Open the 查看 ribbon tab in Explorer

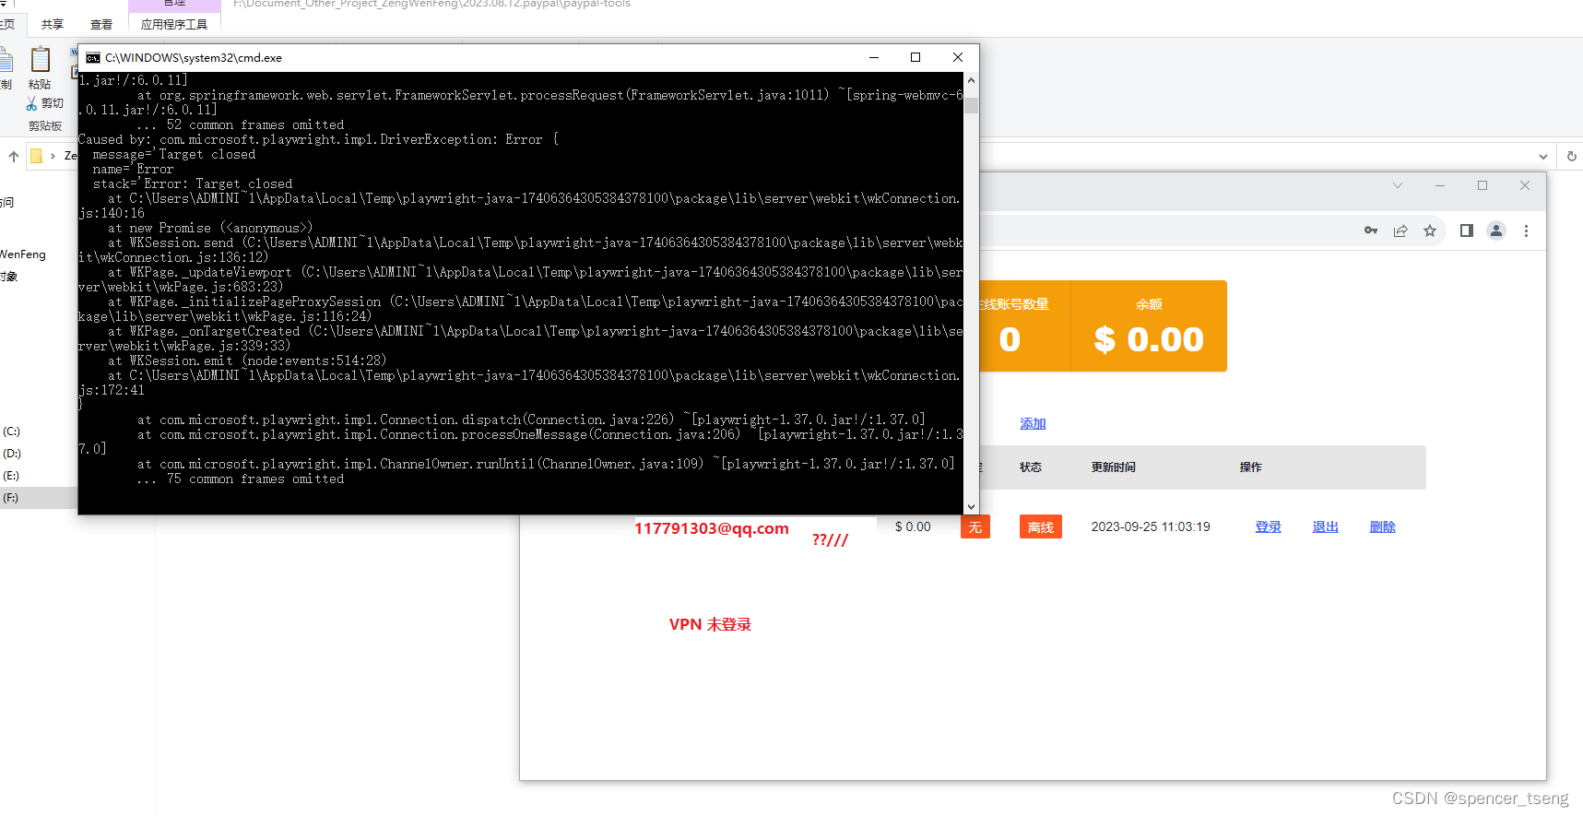pos(101,25)
